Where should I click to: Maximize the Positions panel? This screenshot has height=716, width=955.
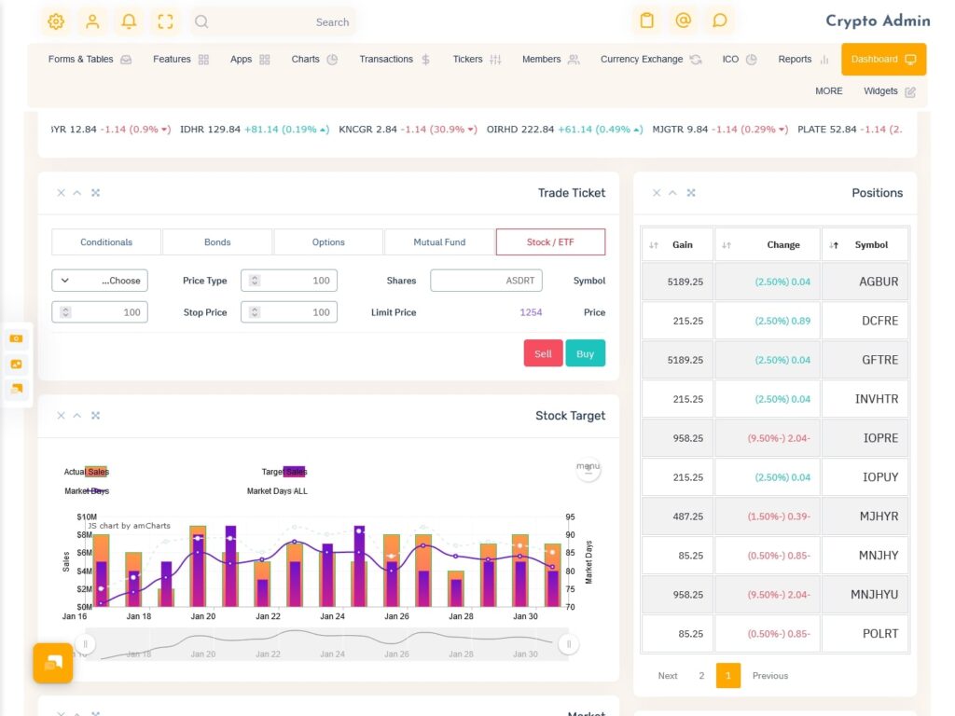pos(691,193)
